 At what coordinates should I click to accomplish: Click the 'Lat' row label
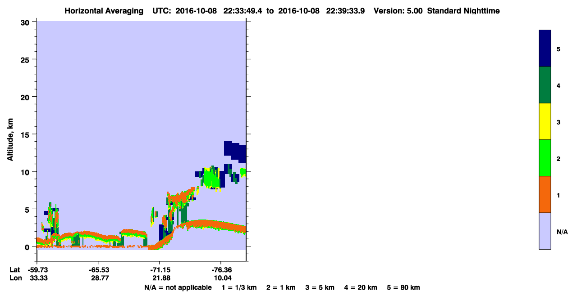point(14,270)
